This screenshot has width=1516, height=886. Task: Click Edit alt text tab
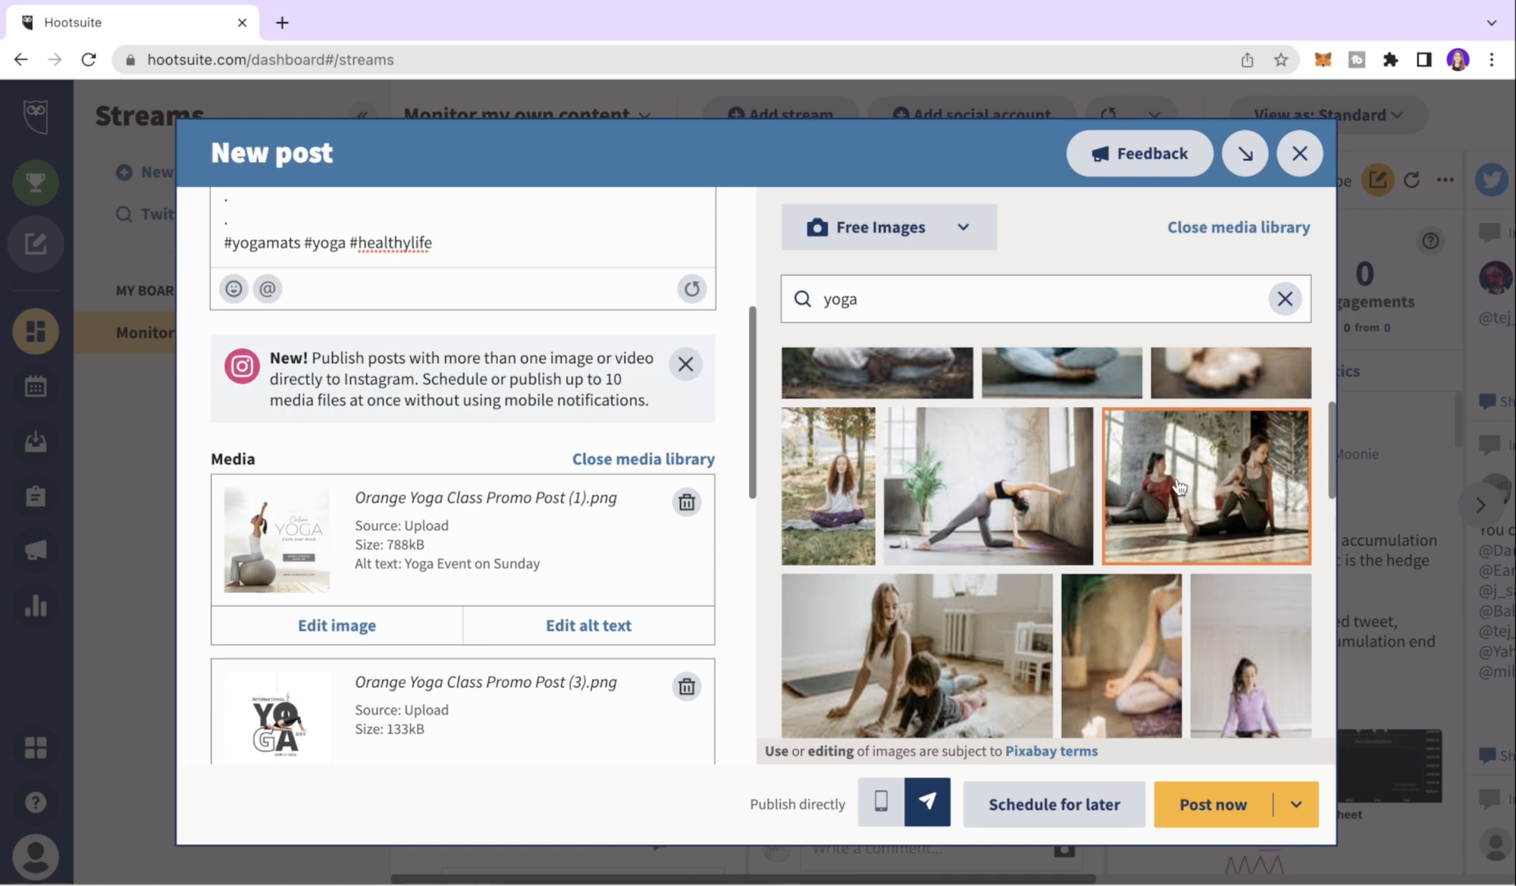coord(588,625)
